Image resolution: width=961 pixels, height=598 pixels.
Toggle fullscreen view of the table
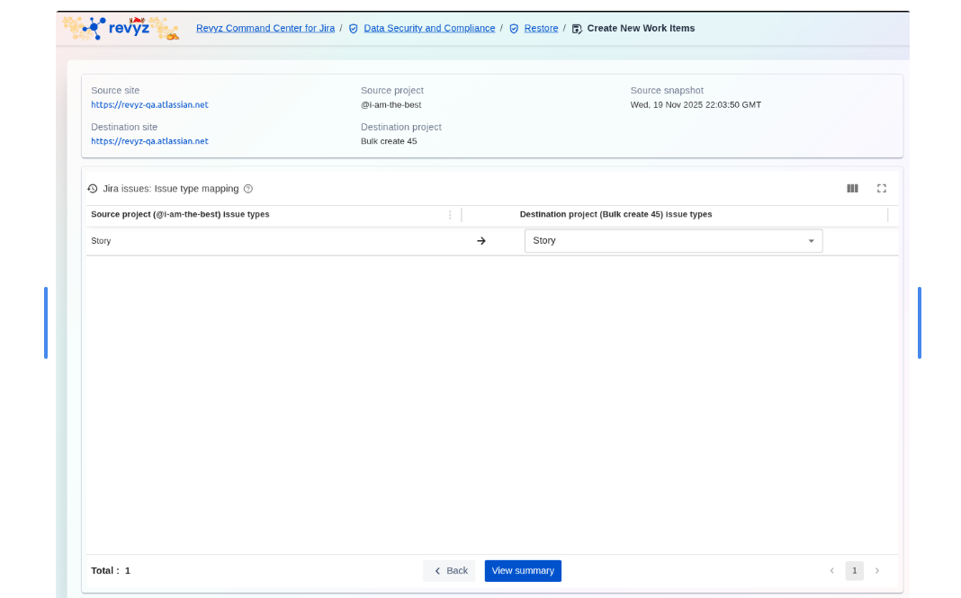[x=882, y=188]
